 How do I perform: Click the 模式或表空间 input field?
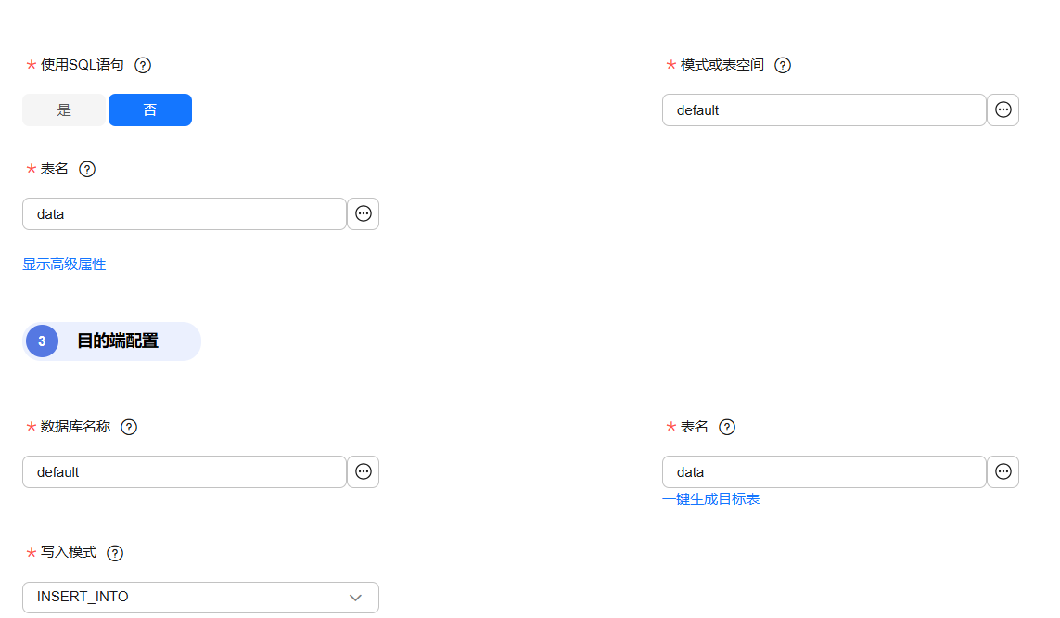[824, 109]
